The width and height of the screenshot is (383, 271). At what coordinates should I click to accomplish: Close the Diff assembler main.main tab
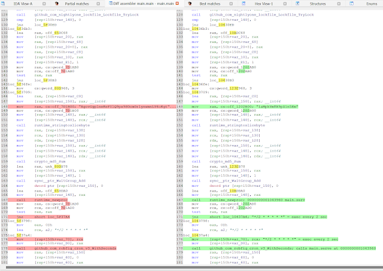pos(177,4)
